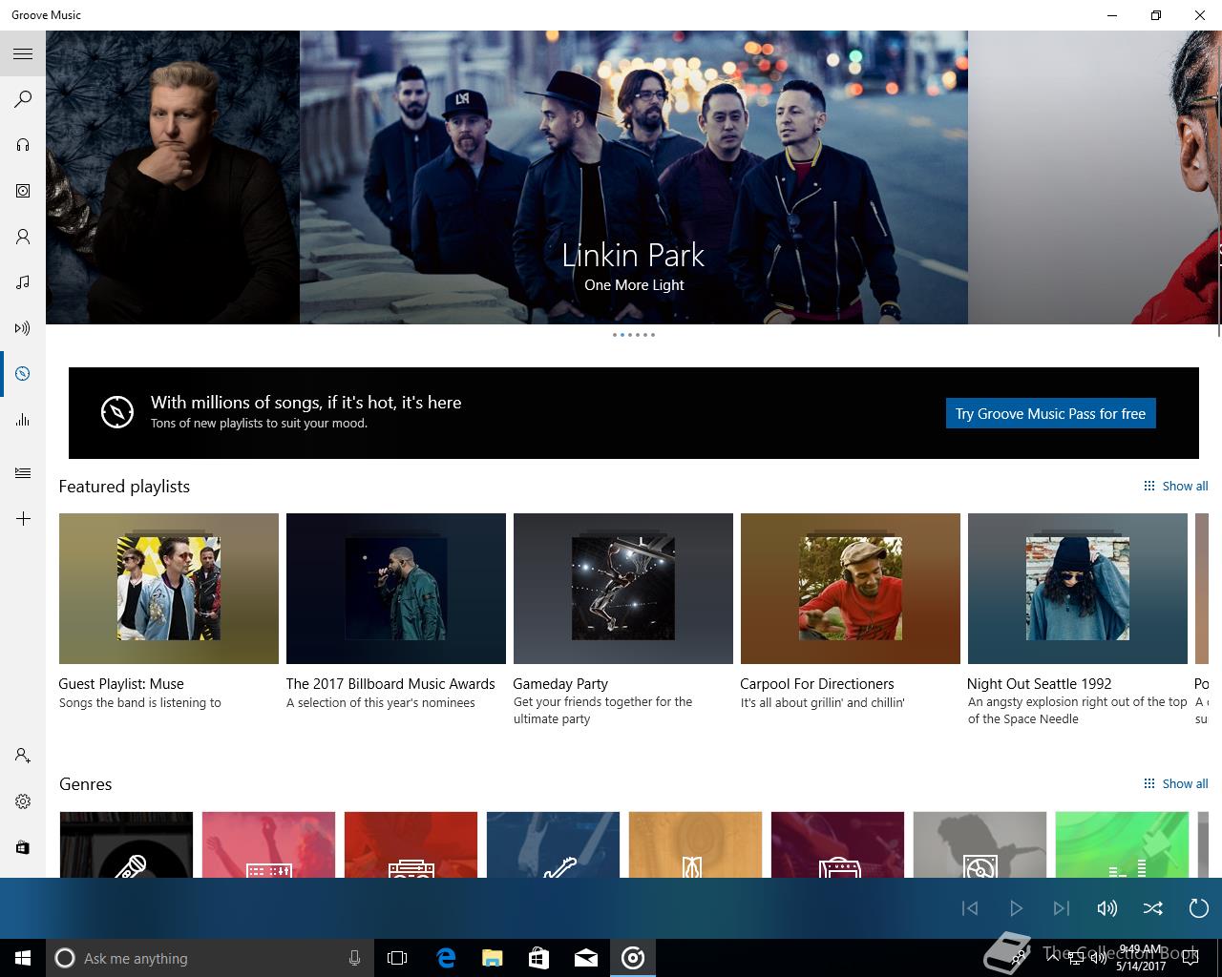Viewport: 1222px width, 977px height.
Task: Open Albums view in sidebar
Action: (23, 191)
